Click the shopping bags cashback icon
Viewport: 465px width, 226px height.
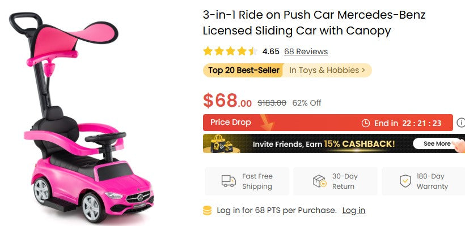click(221, 144)
